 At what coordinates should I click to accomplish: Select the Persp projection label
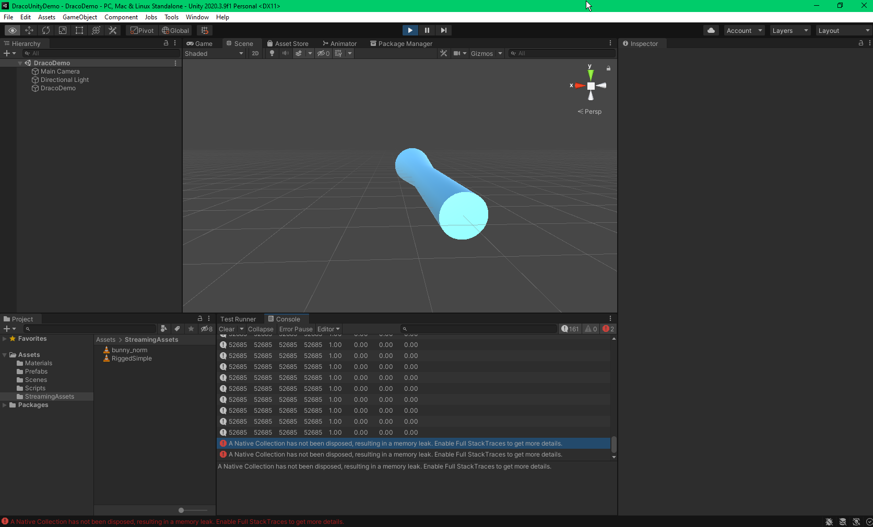(589, 111)
